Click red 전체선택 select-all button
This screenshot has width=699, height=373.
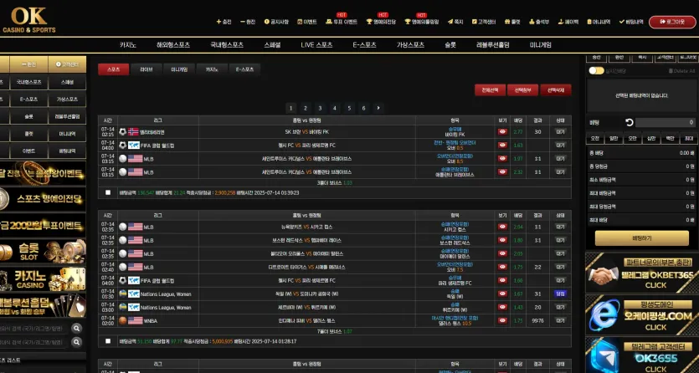[x=490, y=90]
